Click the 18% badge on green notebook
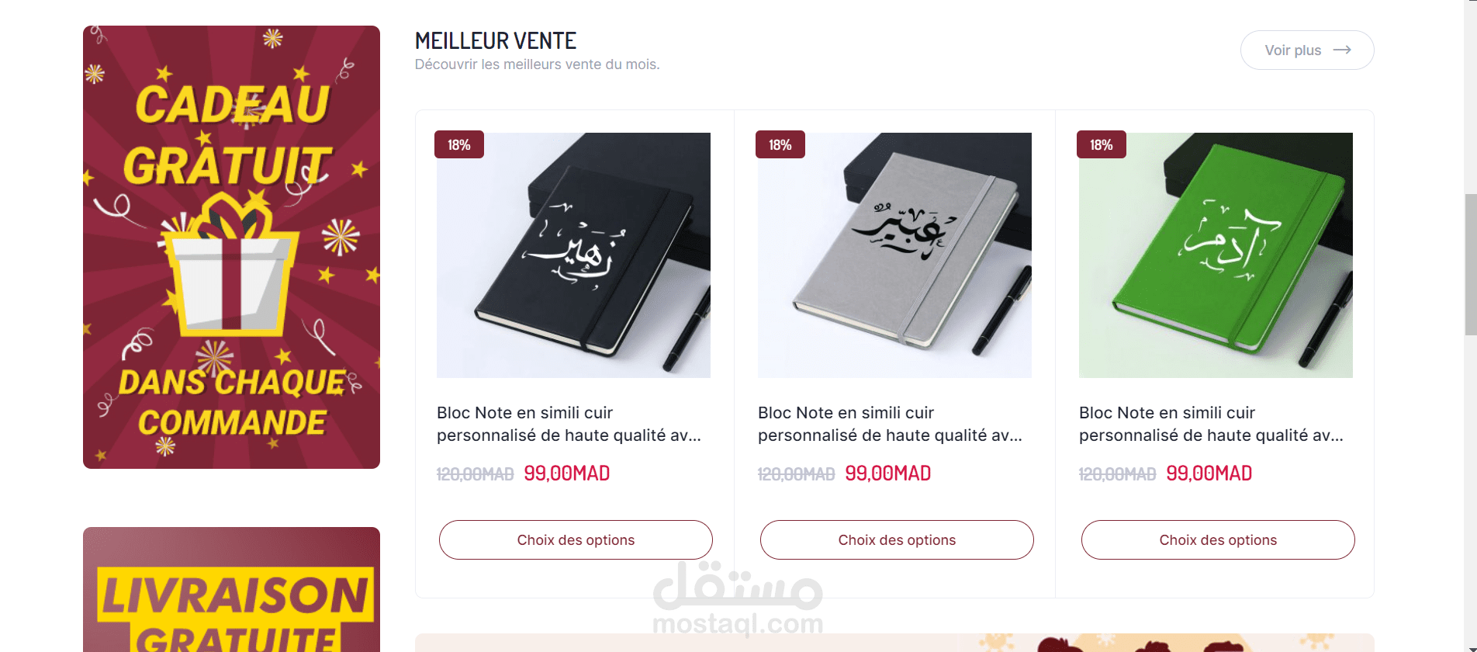1477x652 pixels. 1102,145
